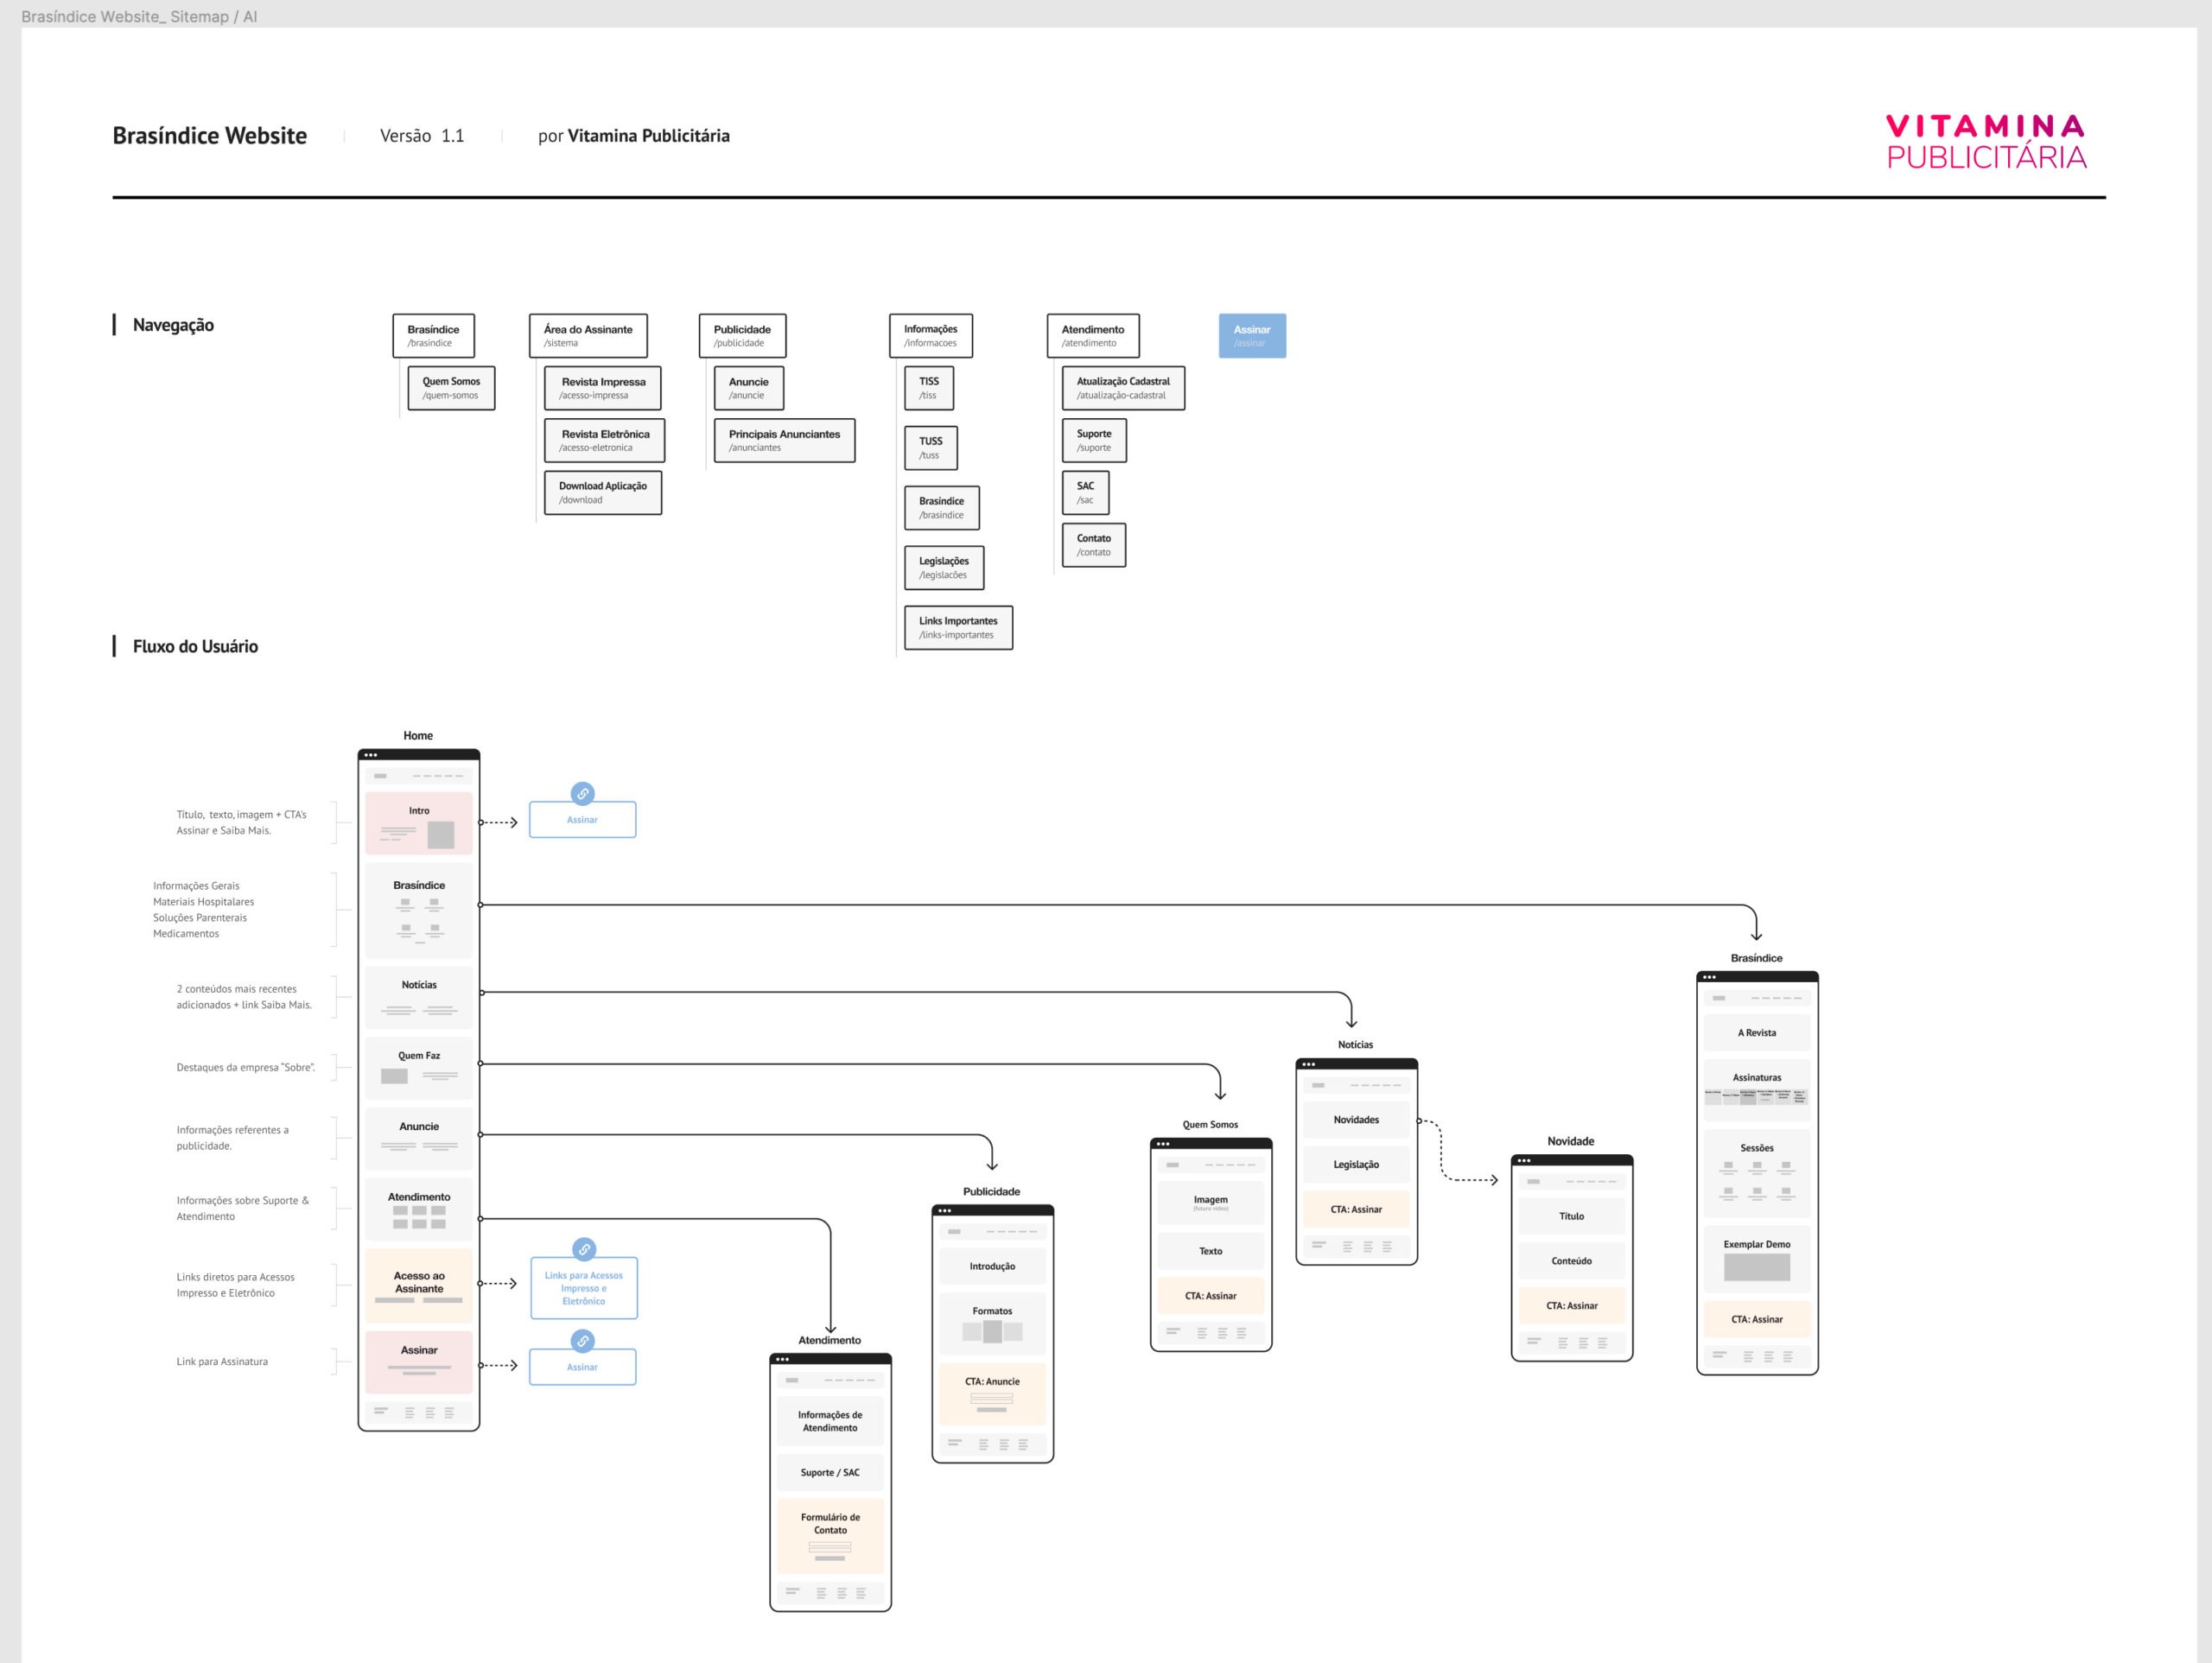This screenshot has height=1663, width=2212.
Task: Click the Acesso ao Assinante section in Home
Action: click(x=419, y=1286)
